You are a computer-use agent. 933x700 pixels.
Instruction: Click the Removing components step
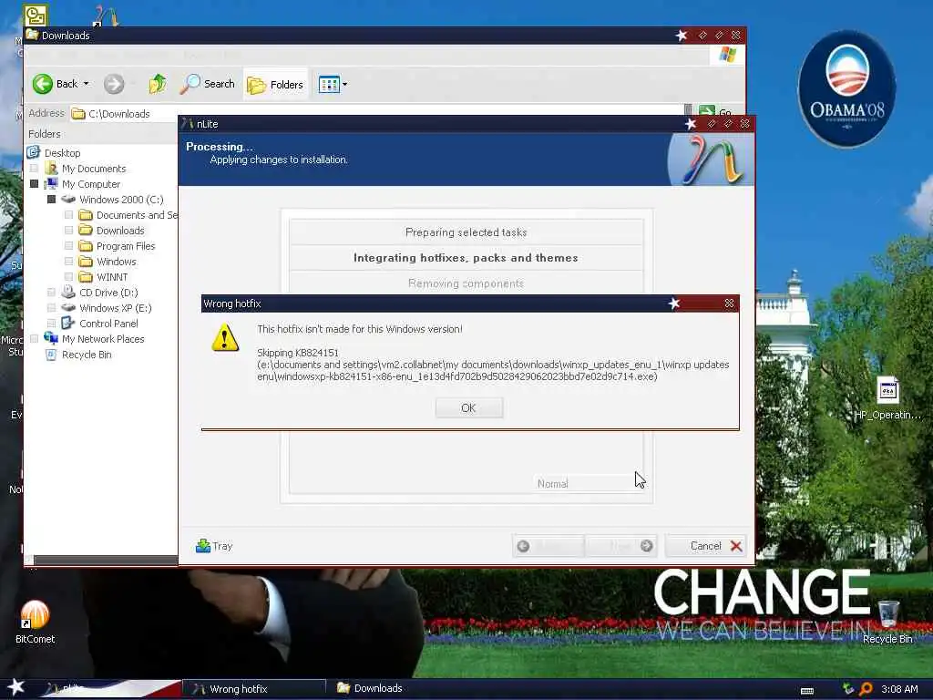tap(466, 283)
